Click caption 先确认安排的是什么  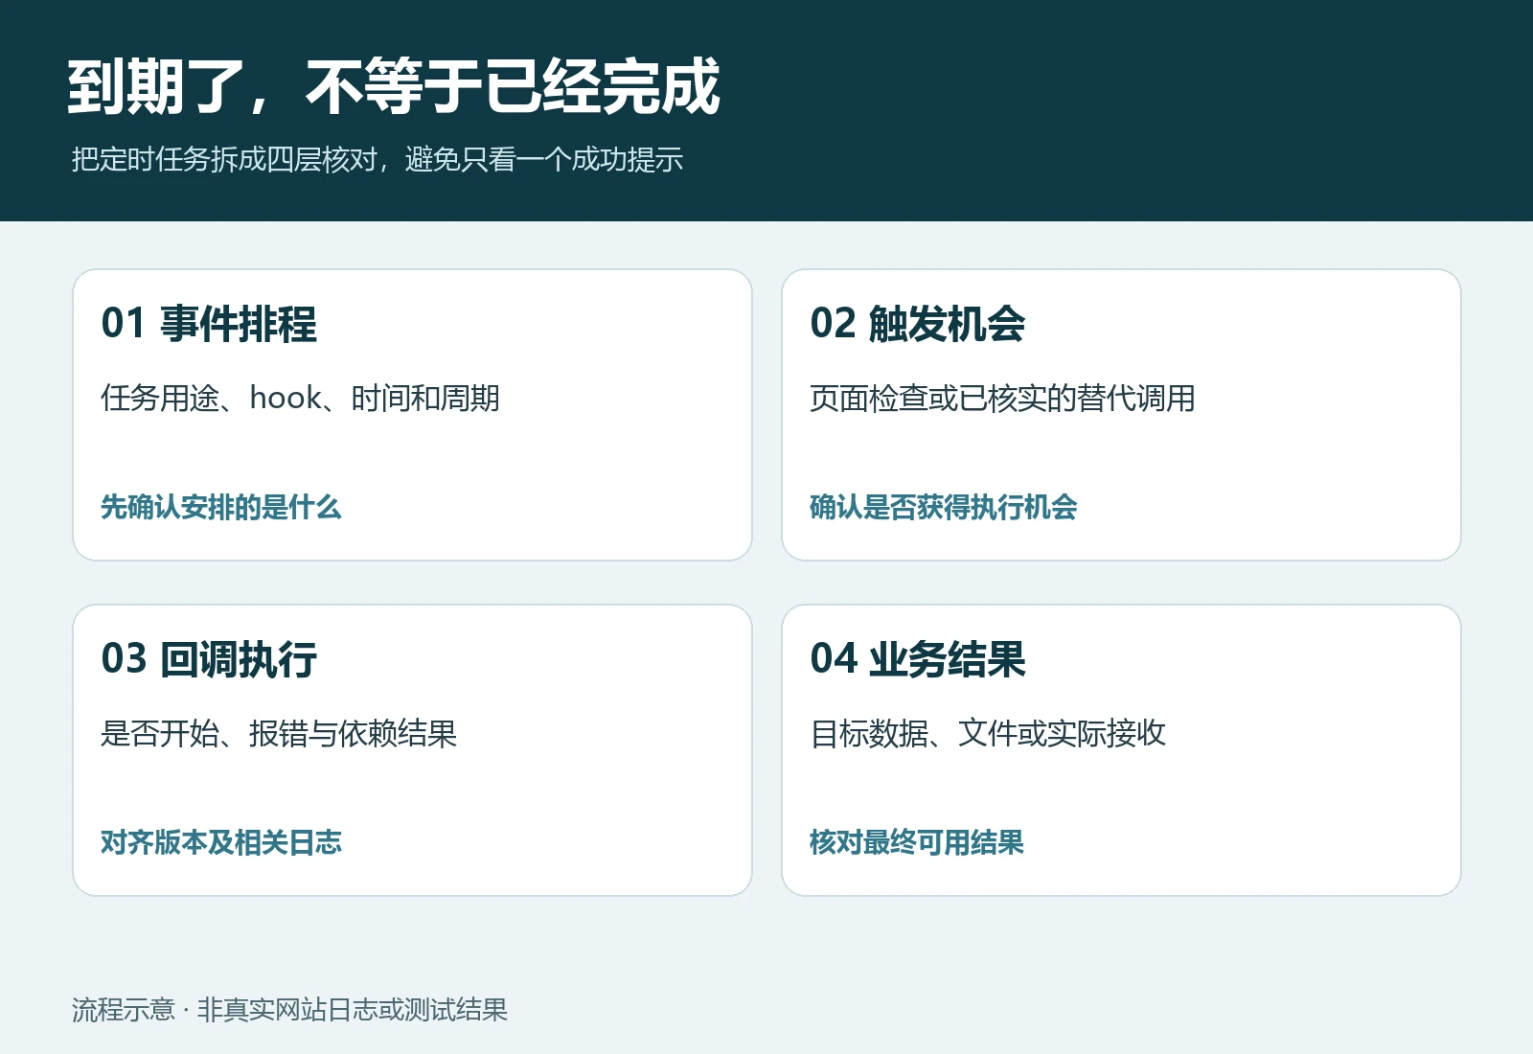click(220, 507)
